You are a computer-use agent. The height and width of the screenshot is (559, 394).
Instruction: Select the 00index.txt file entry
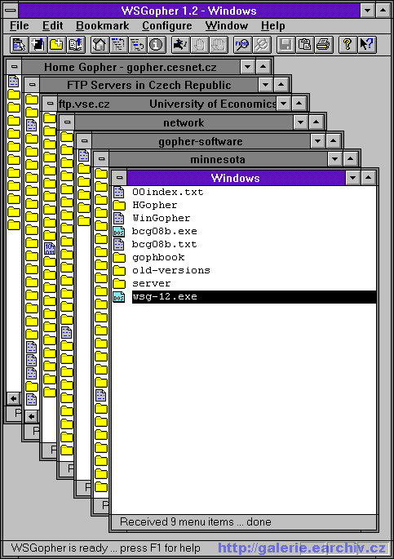[167, 192]
